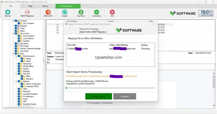
Task: Click the Buy Now dollar icon
Action: click(81, 12)
